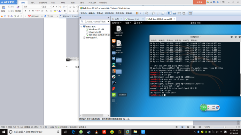Image resolution: width=241 pixels, height=135 pixels.
Task: Increase font size with the A+ icon
Action: click(x=54, y=7)
